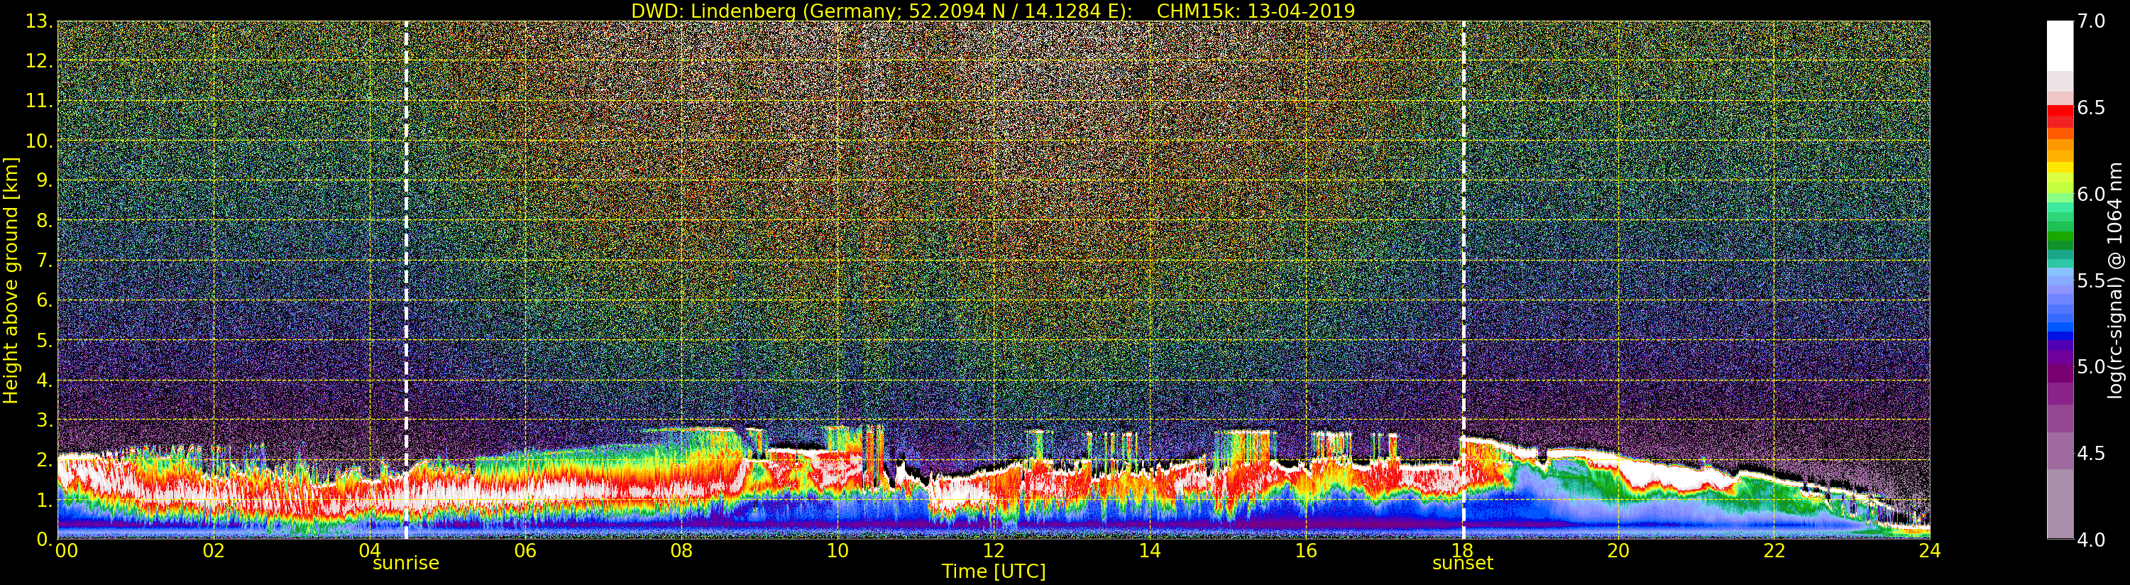Click the "16" time axis tick label
This screenshot has height=585, width=2130.
point(1306,550)
